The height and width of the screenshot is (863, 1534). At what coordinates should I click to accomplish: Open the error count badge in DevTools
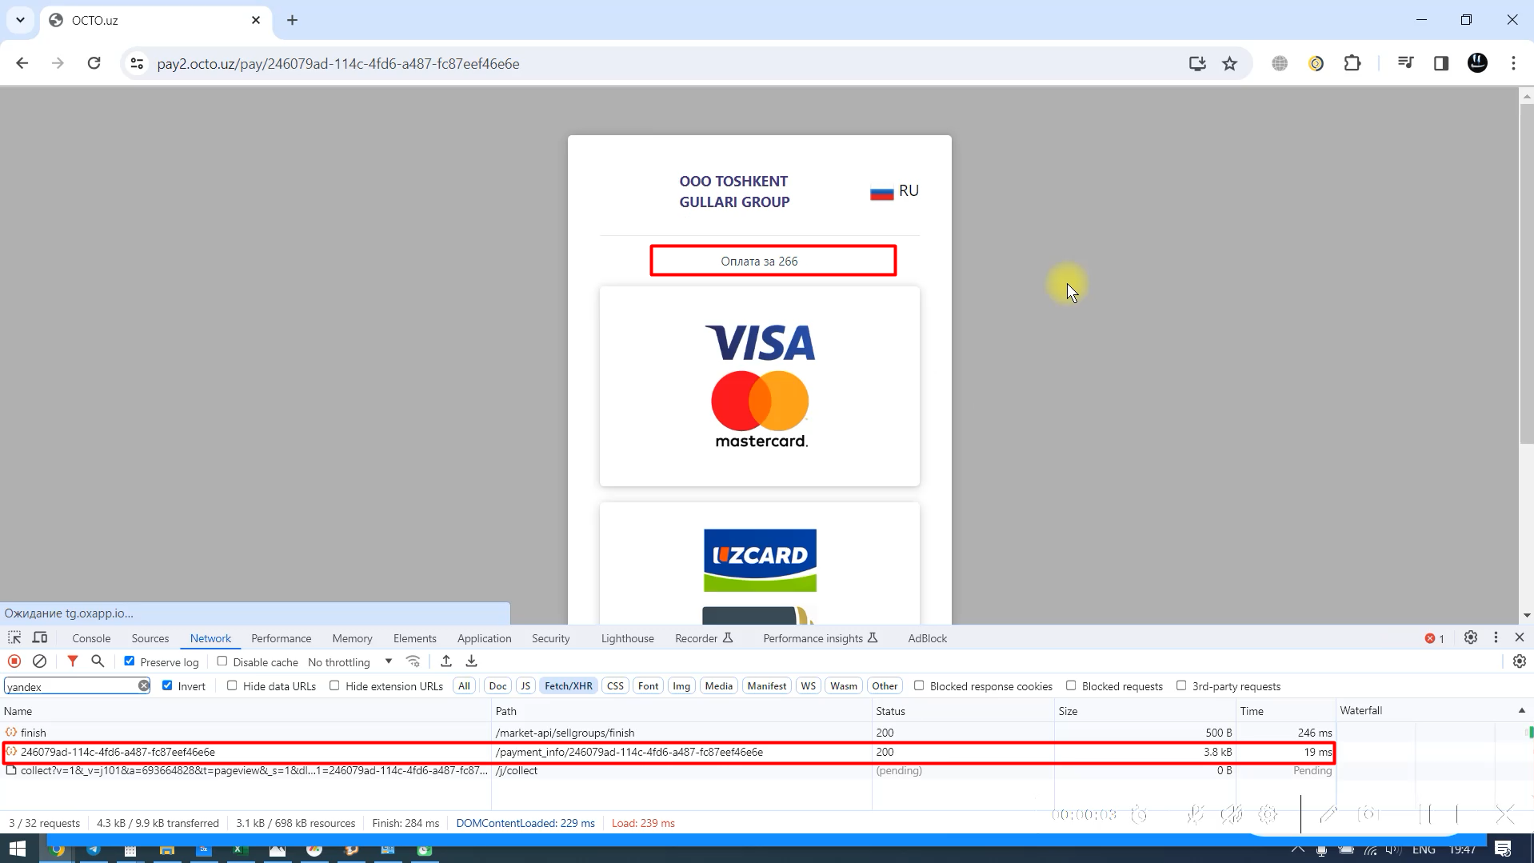tap(1435, 638)
